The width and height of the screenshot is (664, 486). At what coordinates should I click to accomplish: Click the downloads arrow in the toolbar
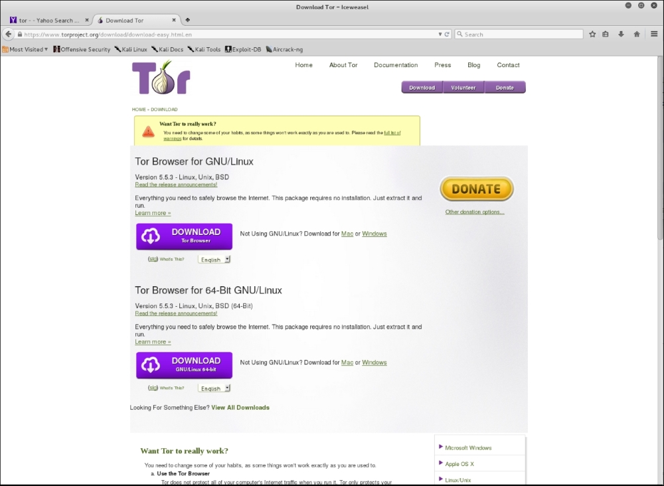tap(620, 33)
